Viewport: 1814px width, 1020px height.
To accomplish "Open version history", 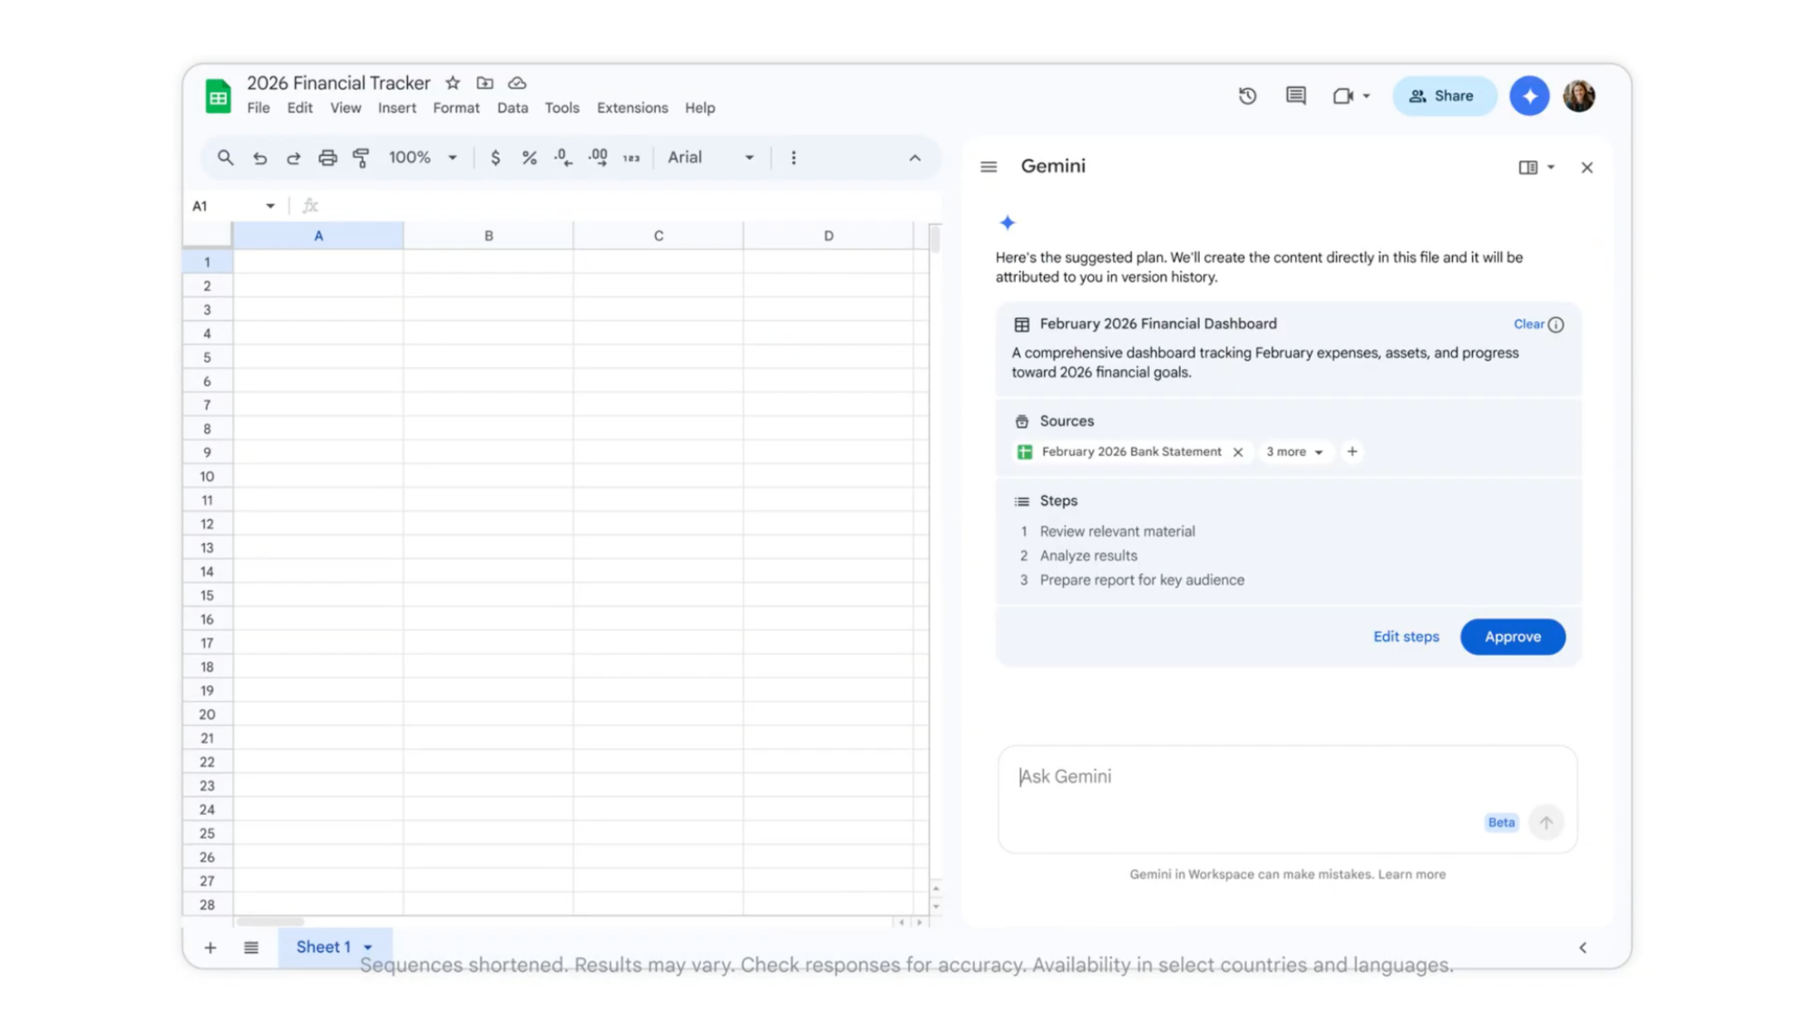I will (1247, 95).
